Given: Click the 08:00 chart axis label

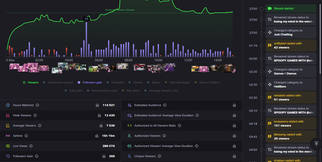Looking at the screenshot, I should tap(128, 60).
